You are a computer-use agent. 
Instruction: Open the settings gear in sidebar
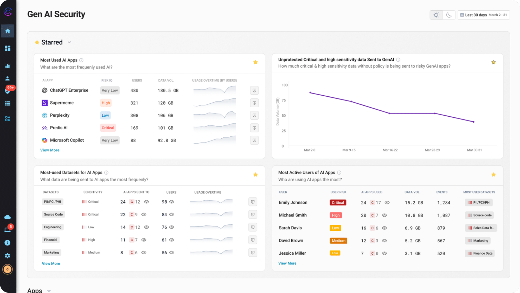click(8, 256)
